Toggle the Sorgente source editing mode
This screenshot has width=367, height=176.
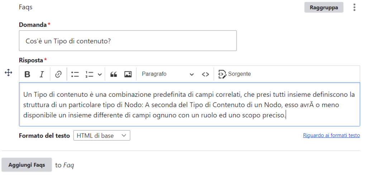pyautogui.click(x=234, y=74)
